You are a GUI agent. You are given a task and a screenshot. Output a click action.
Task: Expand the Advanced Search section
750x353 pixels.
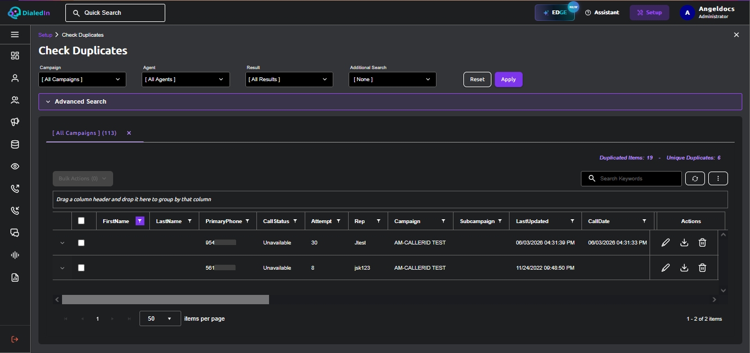tap(390, 101)
